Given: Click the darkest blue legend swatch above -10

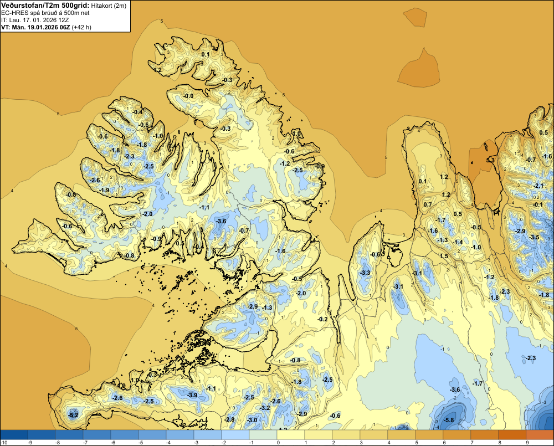Looking at the screenshot, I should click(14, 435).
